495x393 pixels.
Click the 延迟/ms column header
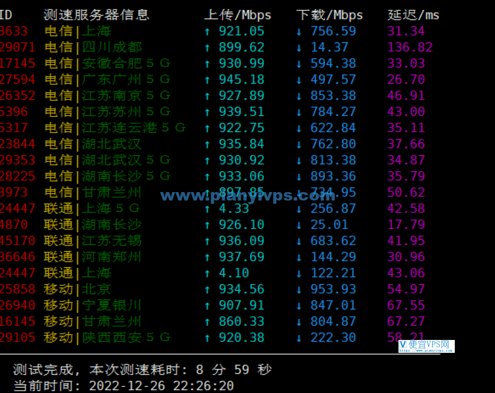pos(413,15)
